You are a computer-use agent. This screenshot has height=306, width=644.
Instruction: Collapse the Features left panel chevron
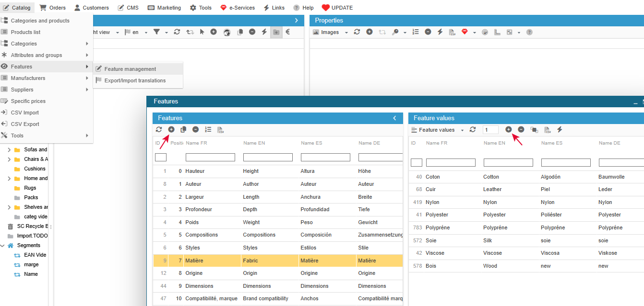point(394,118)
